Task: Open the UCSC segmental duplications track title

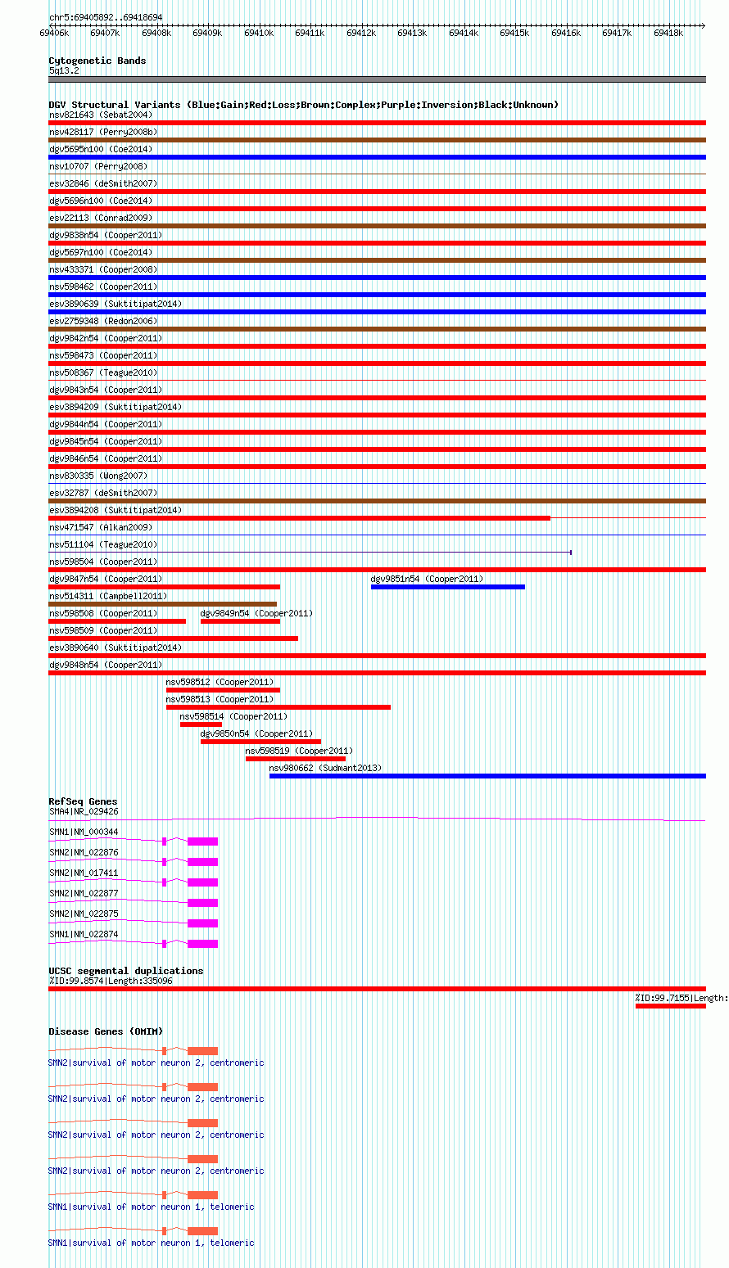Action: pyautogui.click(x=126, y=971)
